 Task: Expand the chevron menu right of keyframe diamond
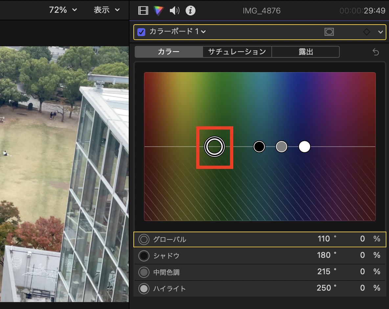[x=380, y=32]
